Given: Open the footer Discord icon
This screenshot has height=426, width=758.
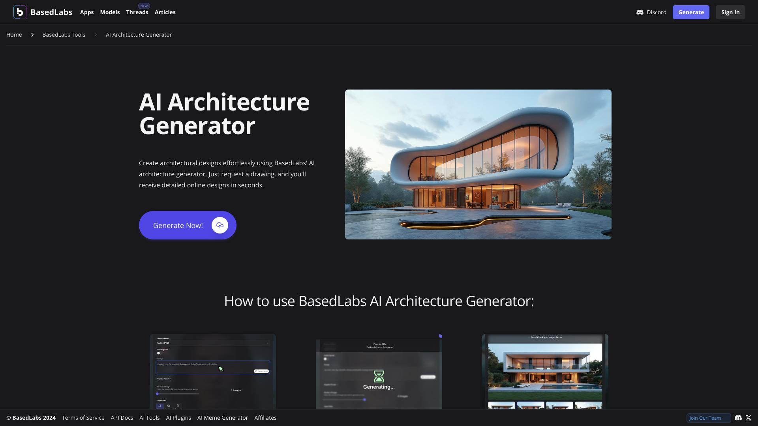Looking at the screenshot, I should tap(738, 418).
